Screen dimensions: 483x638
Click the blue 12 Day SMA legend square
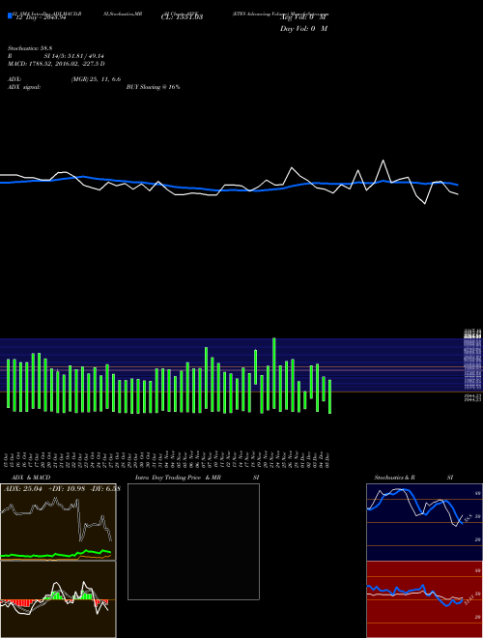coord(10,15)
